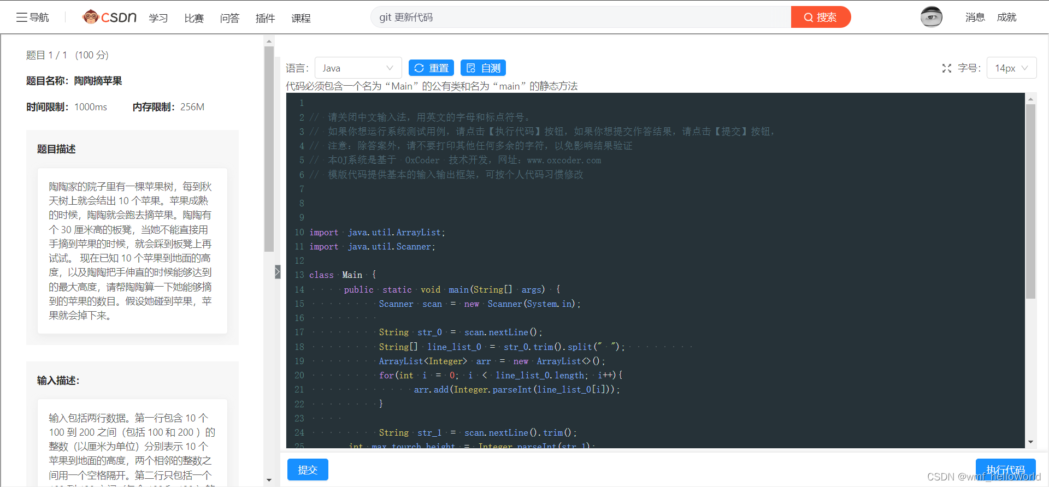
Task: Click line 19 ArrayList<Integer> arr declaration
Action: coord(492,361)
